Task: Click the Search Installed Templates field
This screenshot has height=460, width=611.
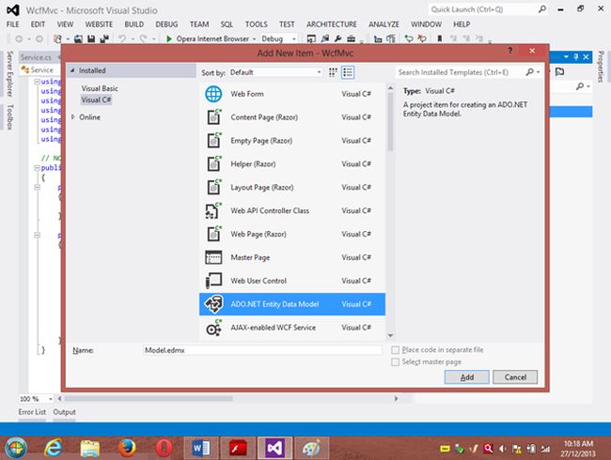Action: click(460, 72)
